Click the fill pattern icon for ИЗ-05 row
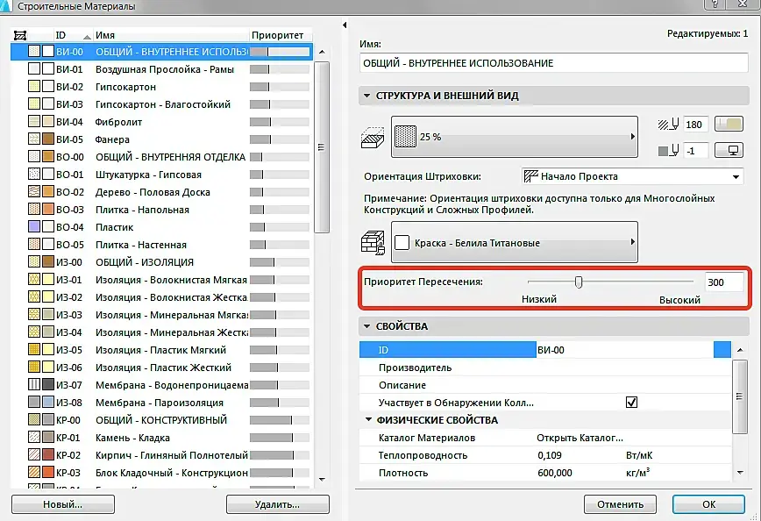The height and width of the screenshot is (521, 761). pos(34,350)
